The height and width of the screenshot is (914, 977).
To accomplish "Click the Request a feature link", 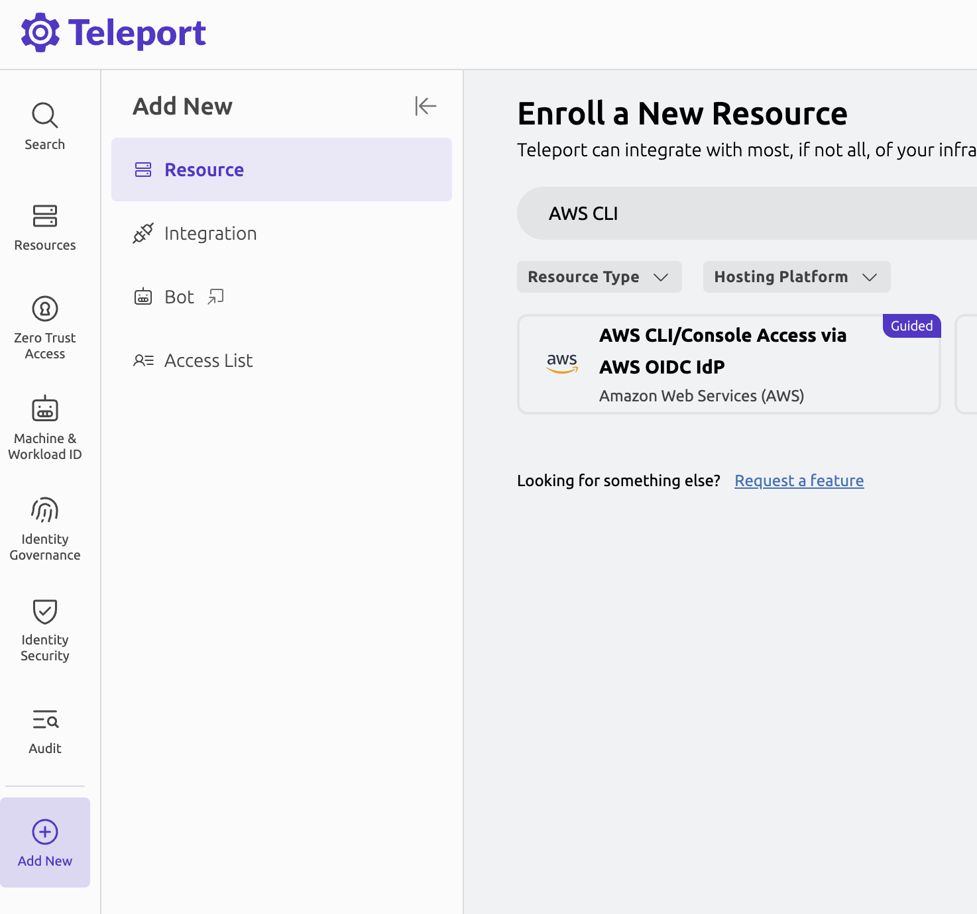I will click(x=799, y=480).
